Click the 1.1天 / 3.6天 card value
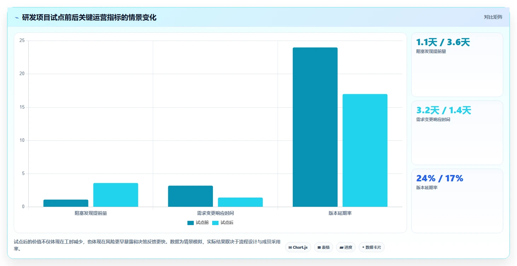 [443, 42]
